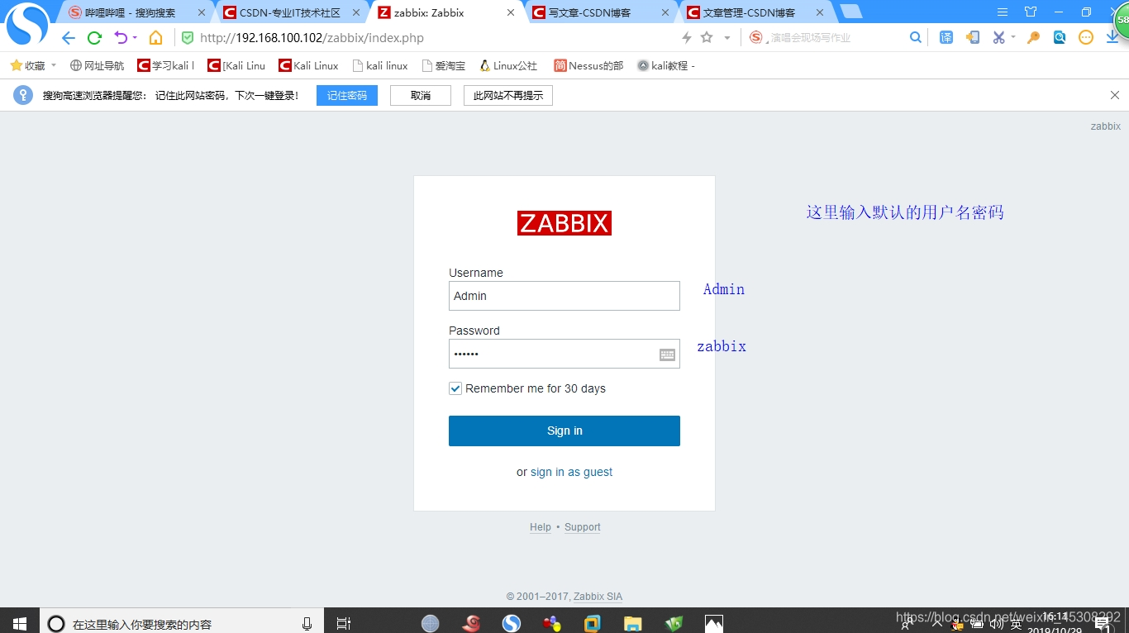The height and width of the screenshot is (633, 1129).
Task: Open the 收藏 favorites bar dropdown
Action: [x=33, y=65]
